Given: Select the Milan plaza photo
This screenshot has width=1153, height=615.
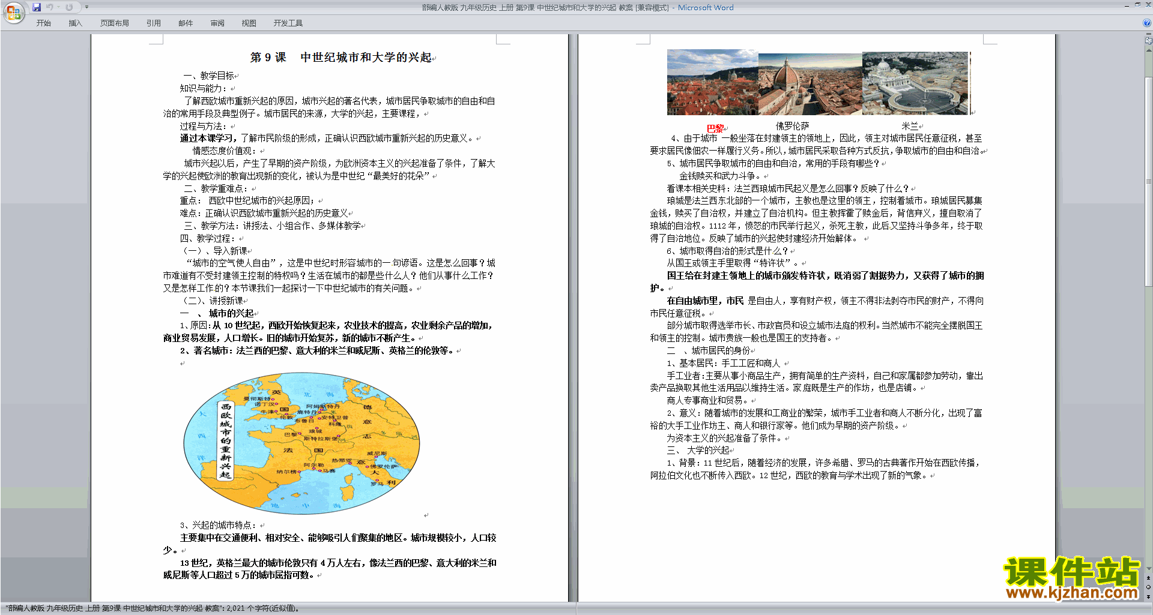Looking at the screenshot, I should tap(916, 83).
